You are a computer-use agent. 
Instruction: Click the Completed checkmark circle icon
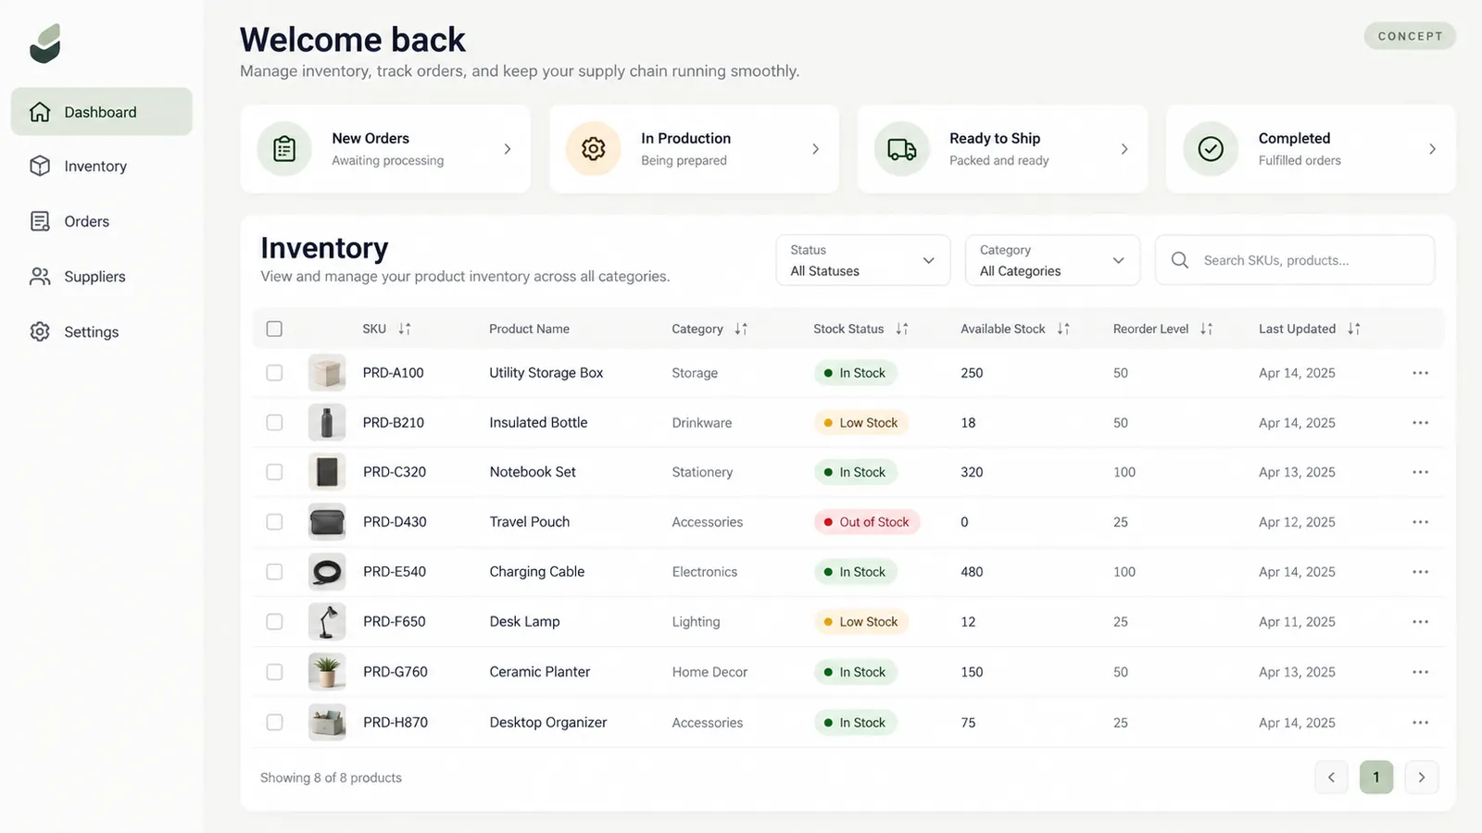pos(1211,149)
